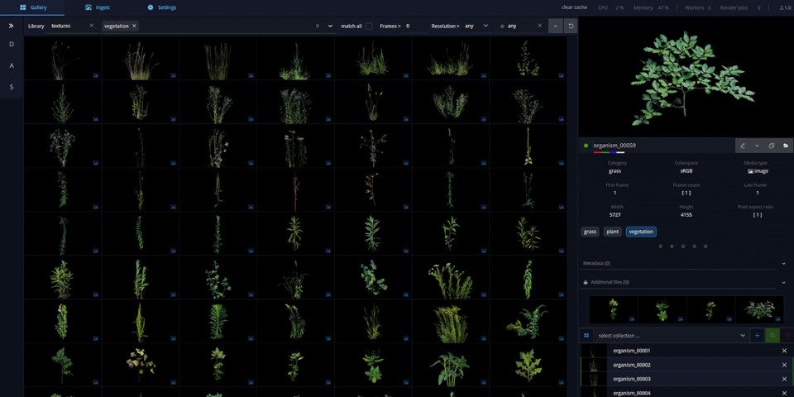Clear all tags in tag filter field

coord(318,26)
